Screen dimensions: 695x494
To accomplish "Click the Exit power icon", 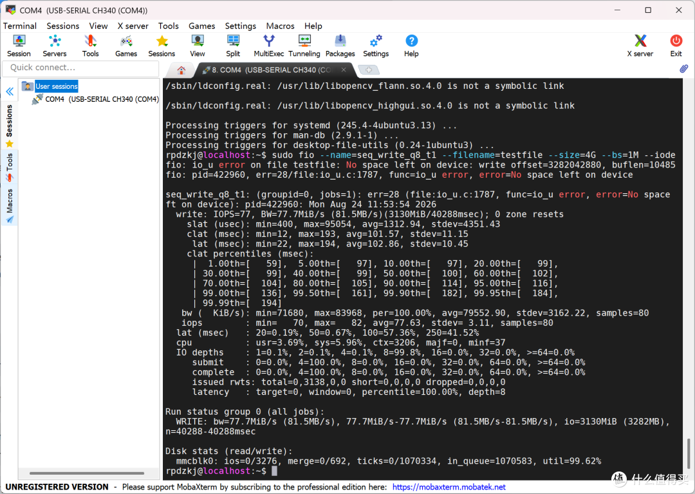I will click(676, 46).
